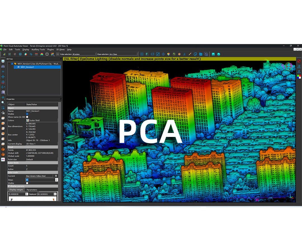Click the Steps spinner arrows
Image resolution: width=302 pixels, height=251 pixels.
pos(56,180)
